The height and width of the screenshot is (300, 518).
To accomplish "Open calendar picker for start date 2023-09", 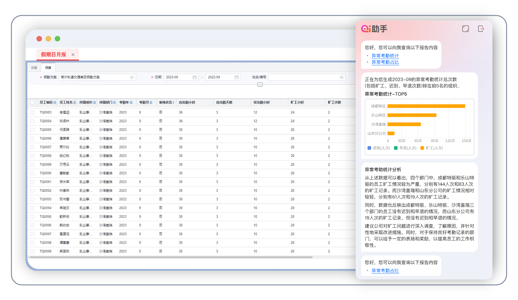I will pos(195,77).
